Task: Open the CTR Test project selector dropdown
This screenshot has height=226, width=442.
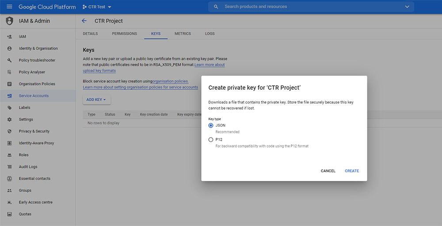Action: click(97, 7)
